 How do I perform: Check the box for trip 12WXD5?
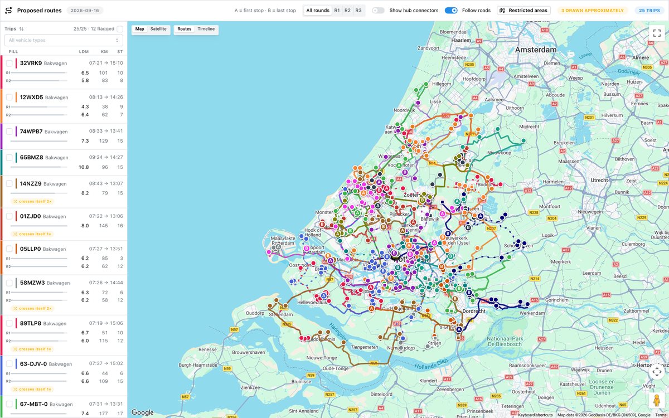pyautogui.click(x=9, y=98)
